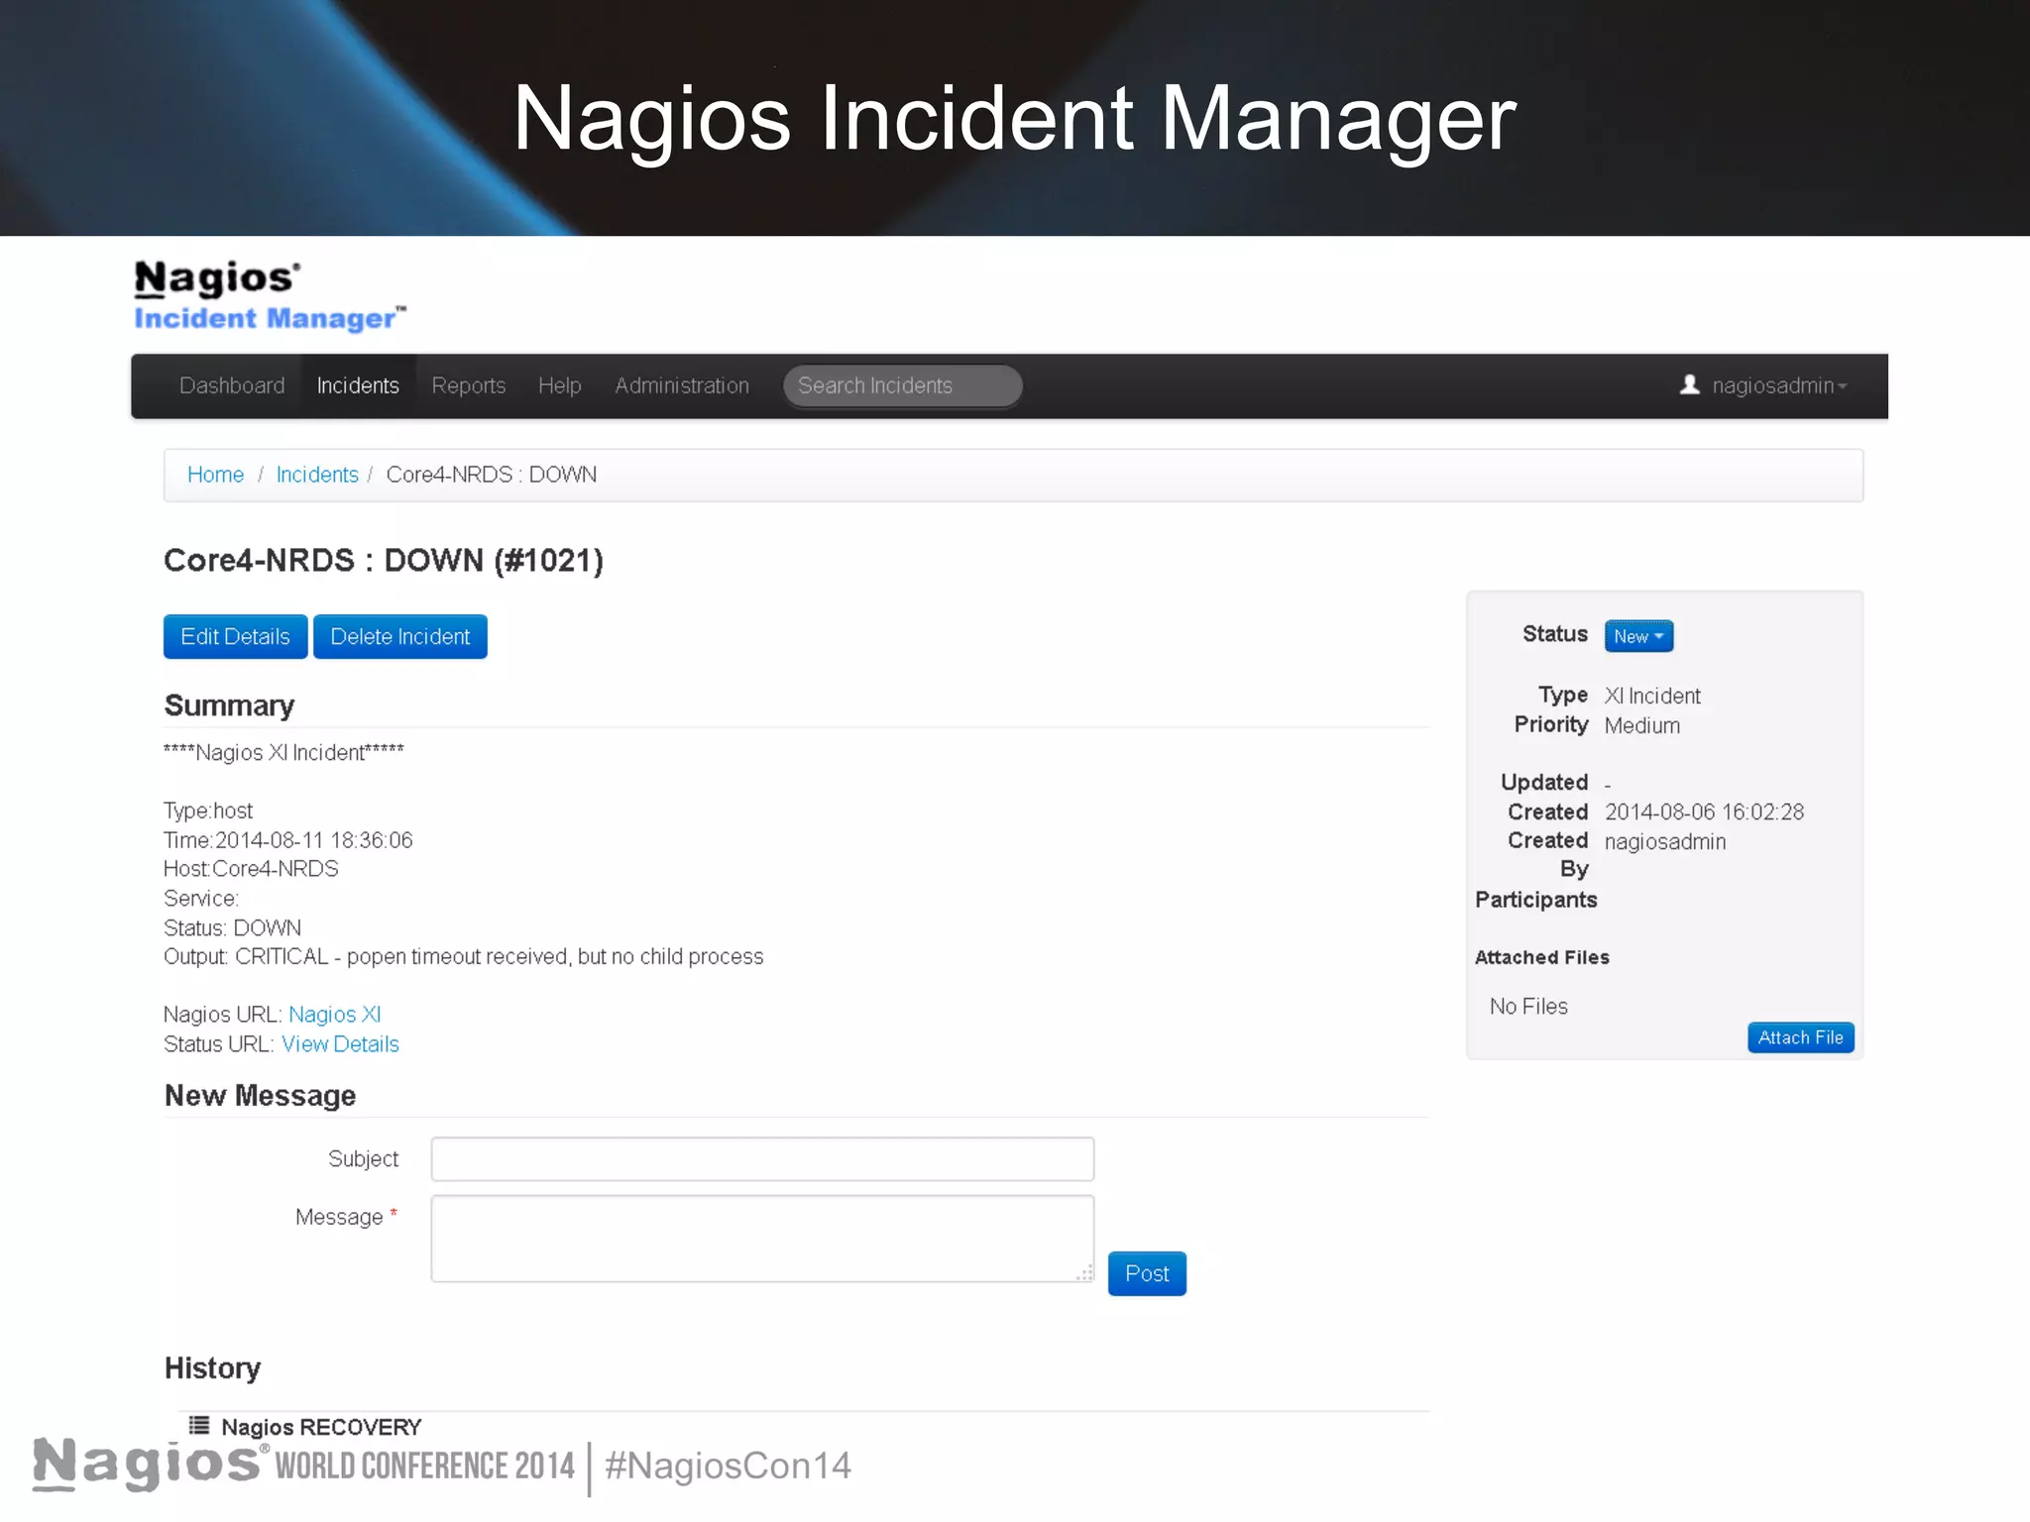Click the Type:host summary line

(x=208, y=811)
